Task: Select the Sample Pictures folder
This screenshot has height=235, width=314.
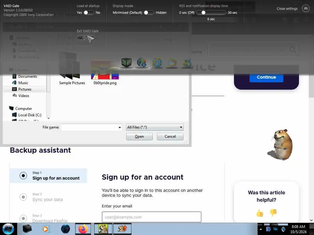Action: 72,69
